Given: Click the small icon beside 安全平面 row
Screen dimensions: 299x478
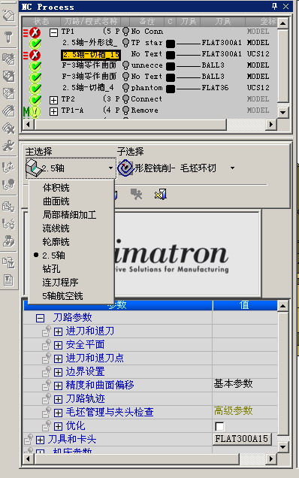Looking at the screenshot, I should [47, 344].
